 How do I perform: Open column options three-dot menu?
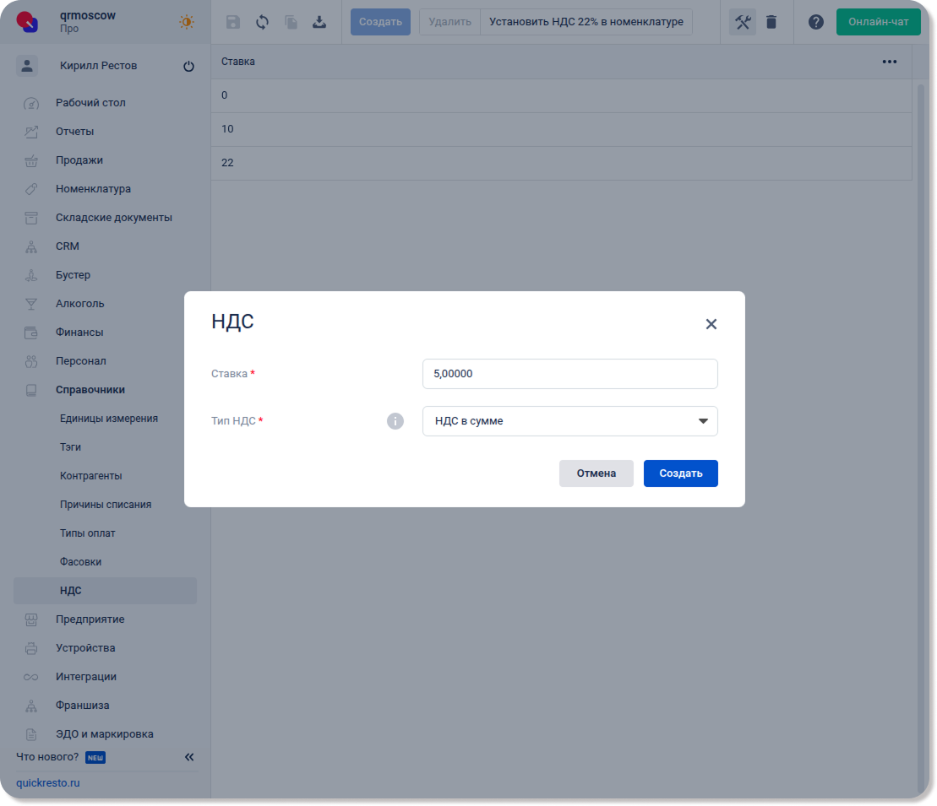click(889, 62)
